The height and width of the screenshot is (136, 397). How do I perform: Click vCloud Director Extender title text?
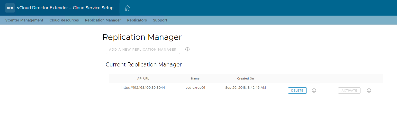click(x=65, y=8)
